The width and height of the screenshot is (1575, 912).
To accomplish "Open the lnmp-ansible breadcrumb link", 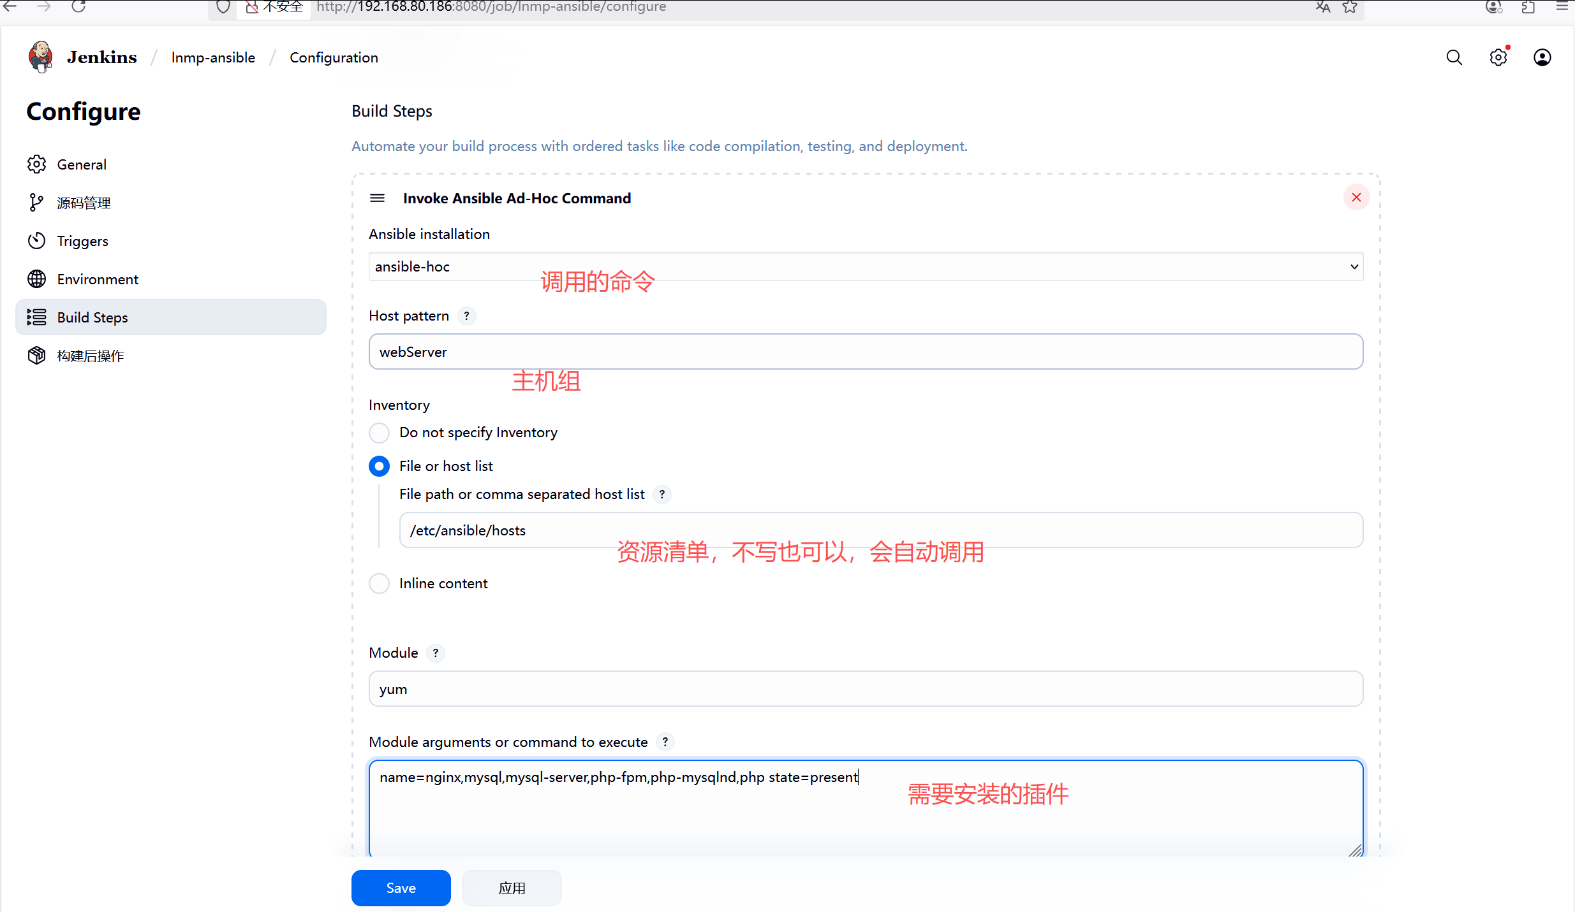I will pos(213,58).
